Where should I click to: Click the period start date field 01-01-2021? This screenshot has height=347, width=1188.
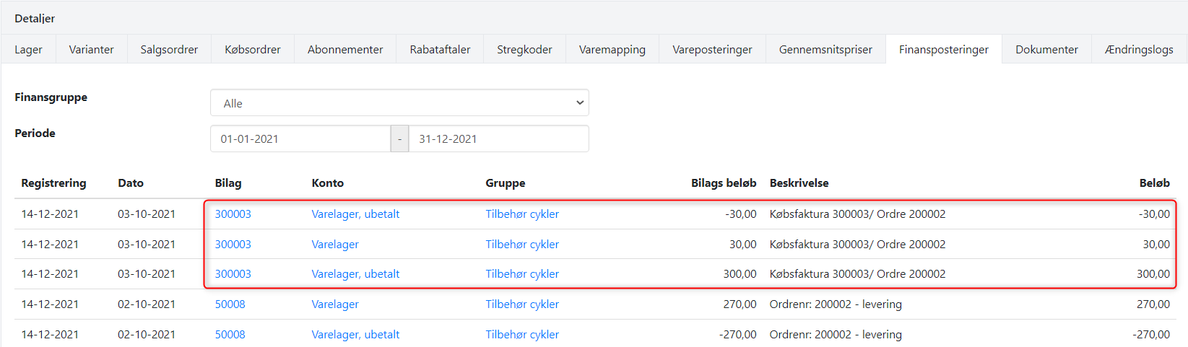point(300,139)
